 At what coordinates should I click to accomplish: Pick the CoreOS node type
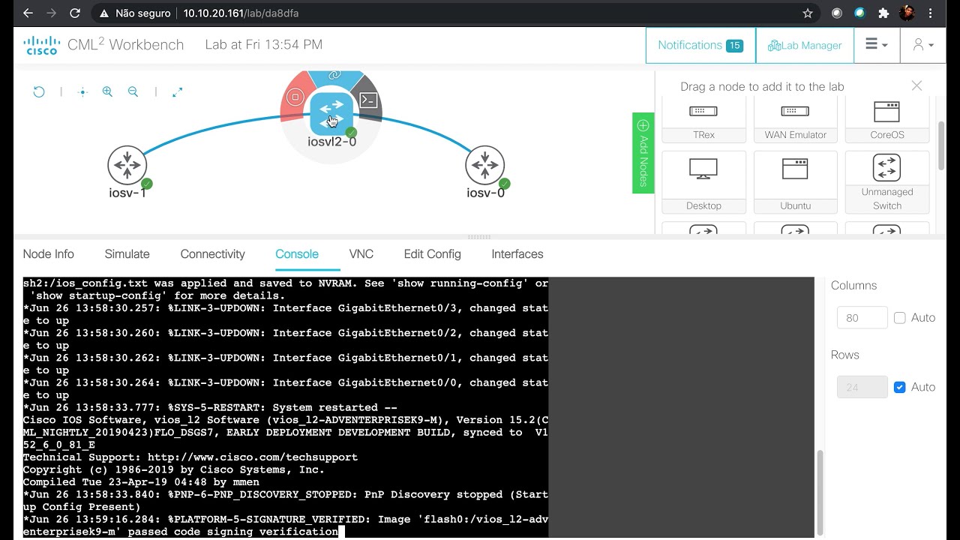[887, 119]
